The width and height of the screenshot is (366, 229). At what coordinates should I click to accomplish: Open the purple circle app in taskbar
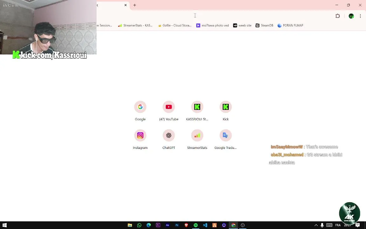[x=224, y=225]
